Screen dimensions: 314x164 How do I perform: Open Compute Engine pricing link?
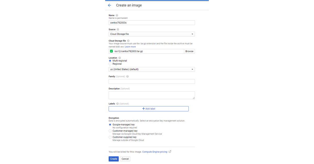[x=155, y=152]
